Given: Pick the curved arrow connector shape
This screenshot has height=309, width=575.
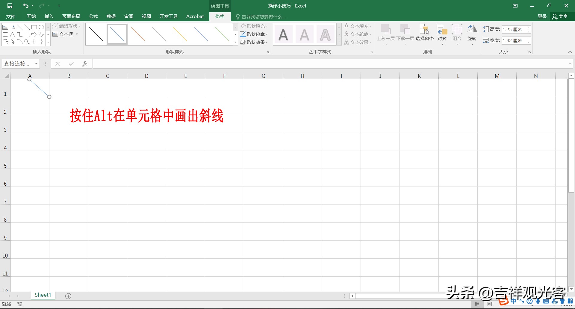Looking at the screenshot, I should (27, 34).
